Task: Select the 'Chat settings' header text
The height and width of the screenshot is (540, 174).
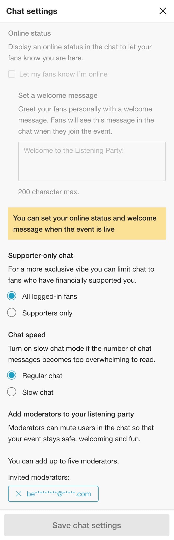Action: pyautogui.click(x=32, y=11)
